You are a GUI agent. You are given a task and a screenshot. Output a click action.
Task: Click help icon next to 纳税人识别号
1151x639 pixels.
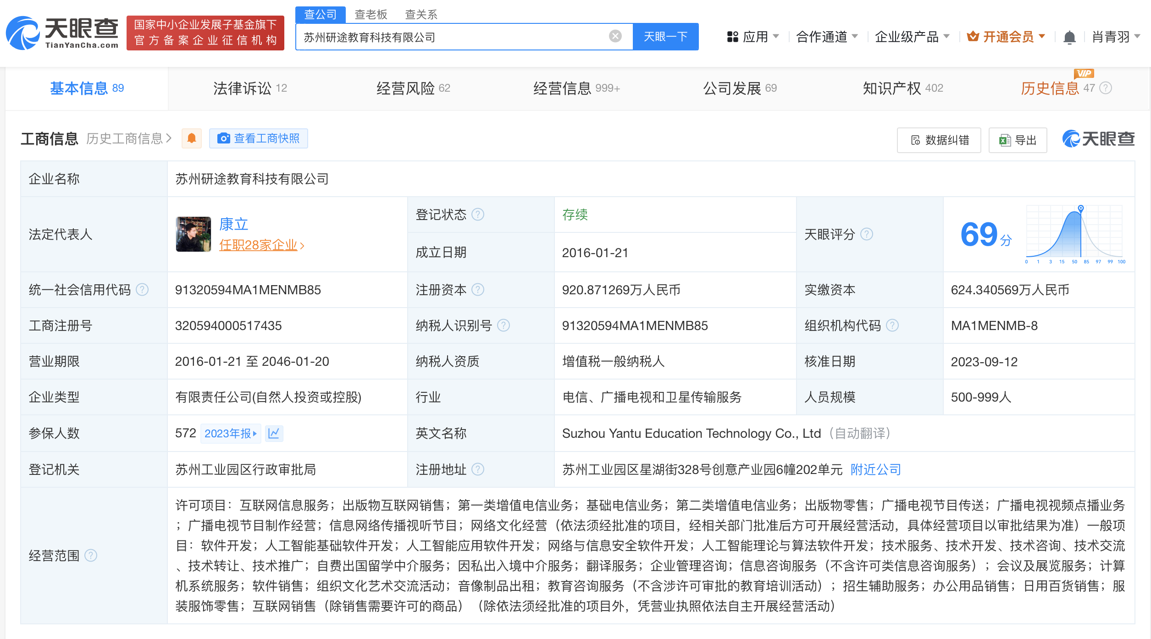click(504, 325)
